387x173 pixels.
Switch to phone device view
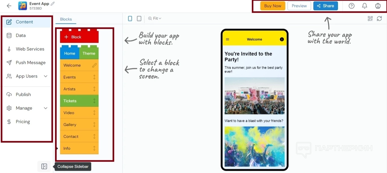coord(130,18)
